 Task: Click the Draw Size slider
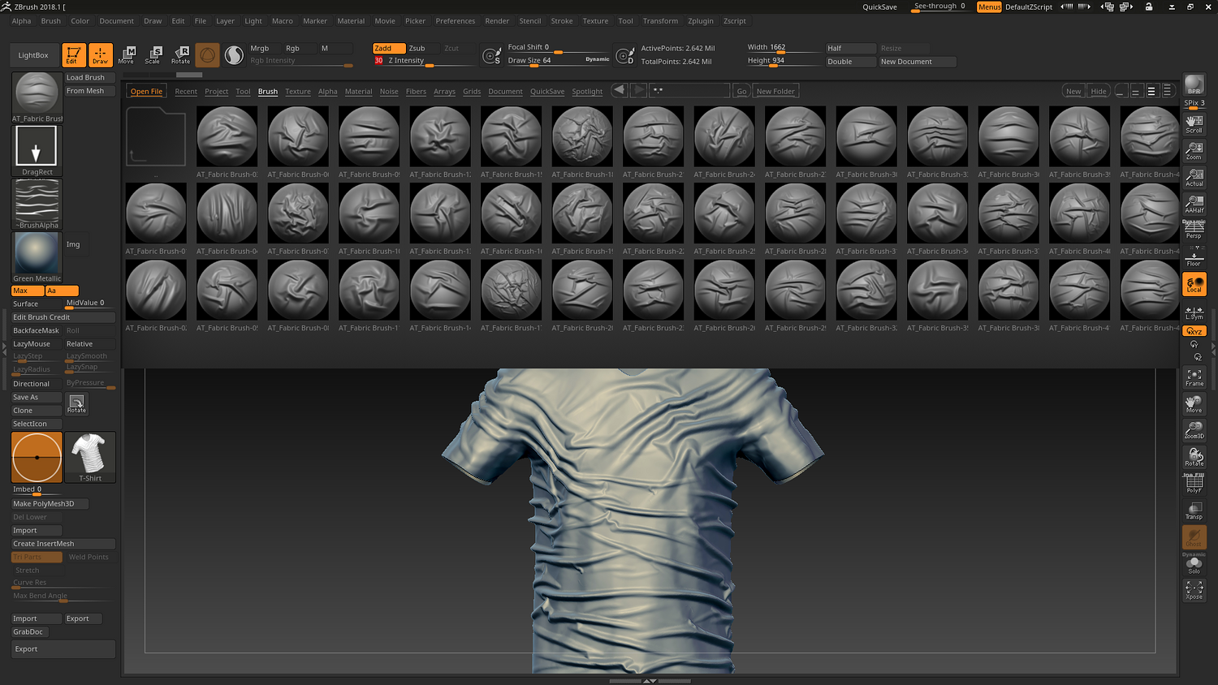(558, 60)
